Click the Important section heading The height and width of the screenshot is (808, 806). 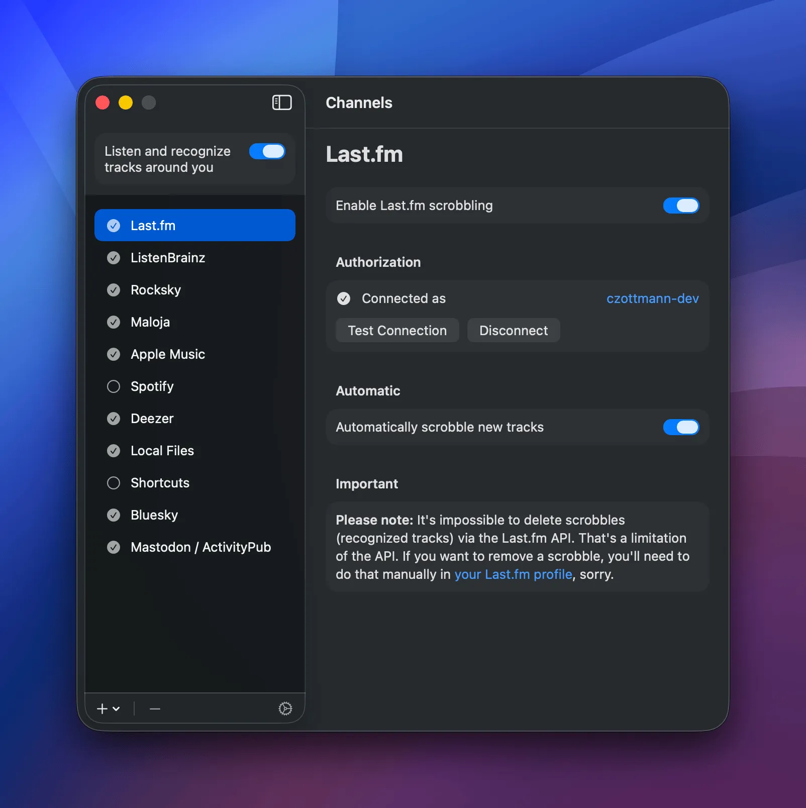[367, 484]
